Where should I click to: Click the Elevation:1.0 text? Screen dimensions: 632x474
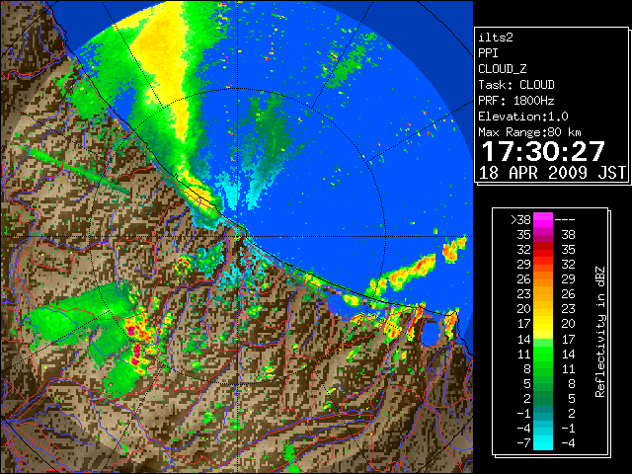(523, 117)
